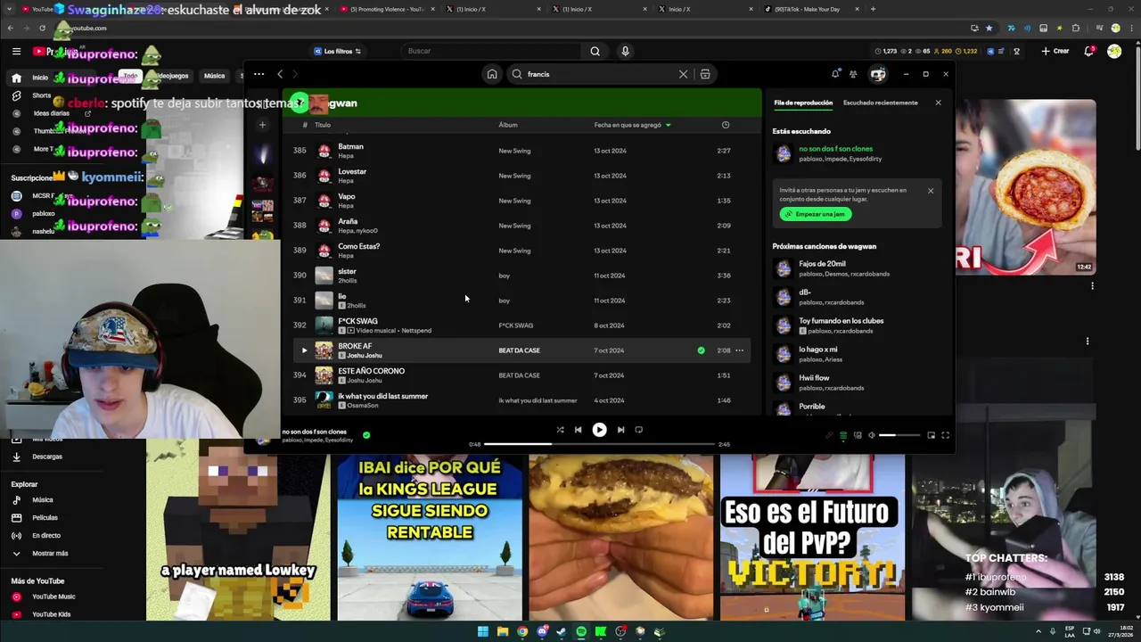Open more options for BROKE AF

[739, 350]
